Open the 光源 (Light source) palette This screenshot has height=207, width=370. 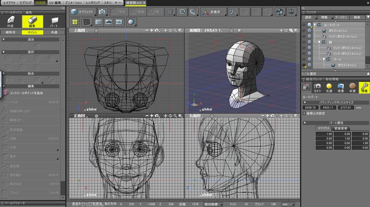pyautogui.click(x=329, y=87)
